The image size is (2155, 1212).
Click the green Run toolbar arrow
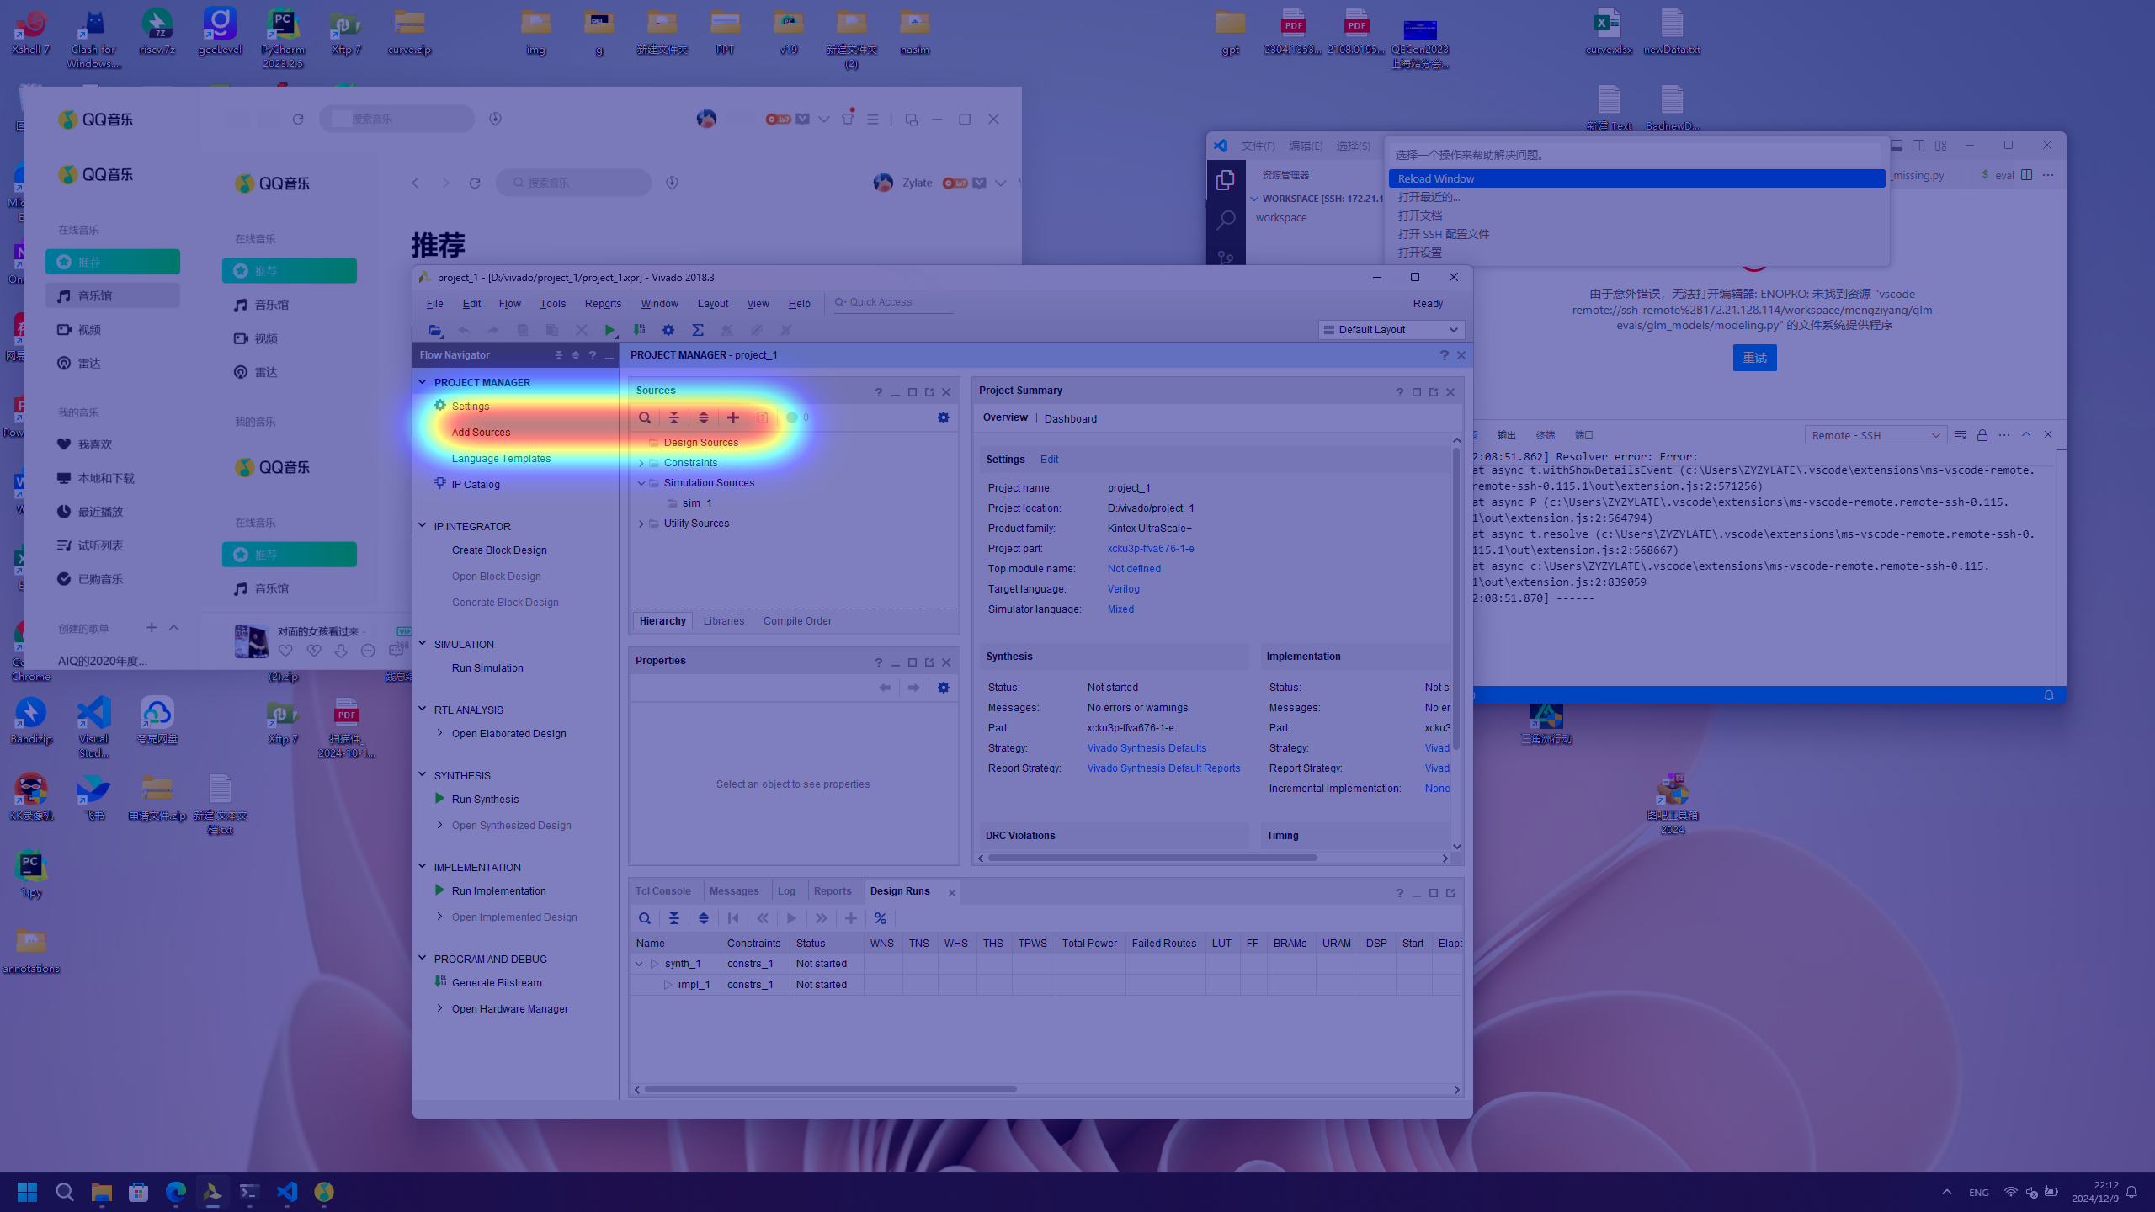(x=609, y=330)
